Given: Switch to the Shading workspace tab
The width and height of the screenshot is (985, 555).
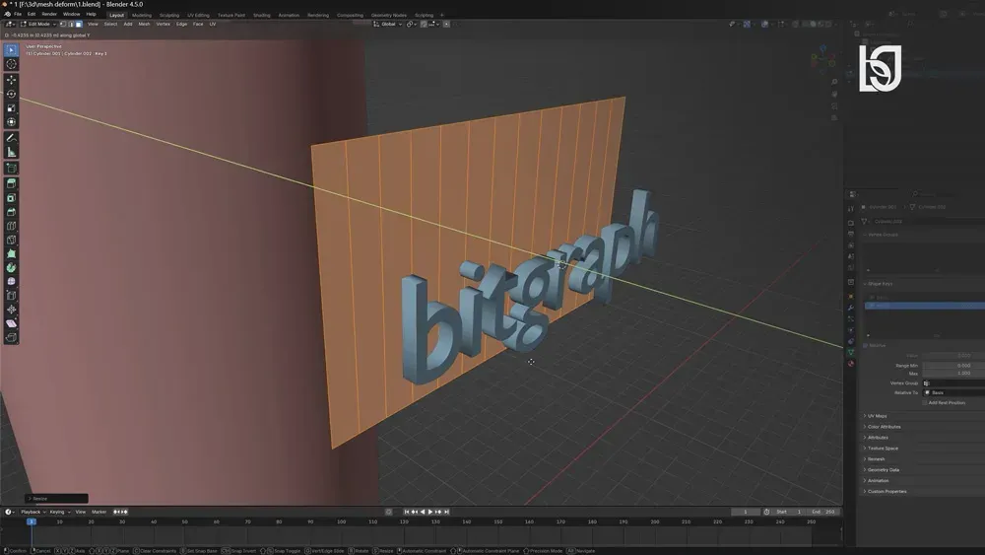Looking at the screenshot, I should [261, 15].
